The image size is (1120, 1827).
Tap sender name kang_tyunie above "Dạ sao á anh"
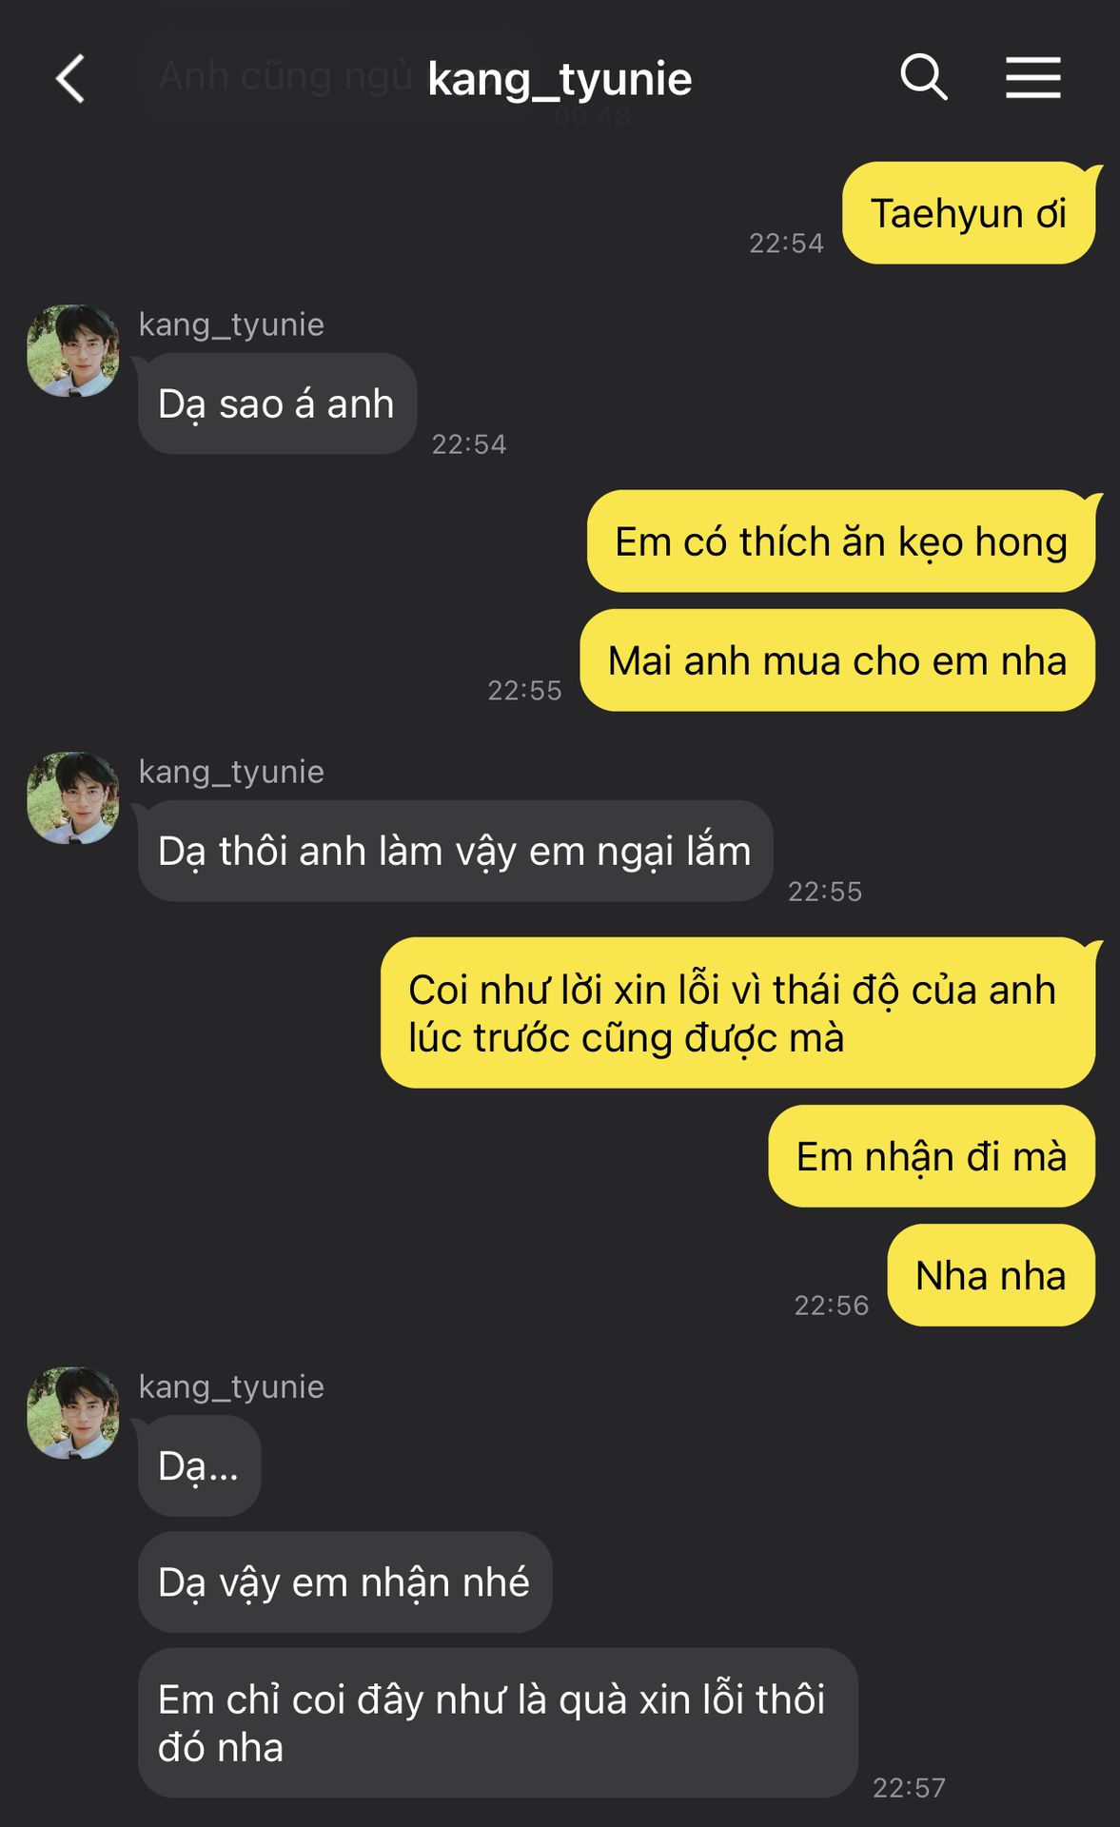[231, 324]
